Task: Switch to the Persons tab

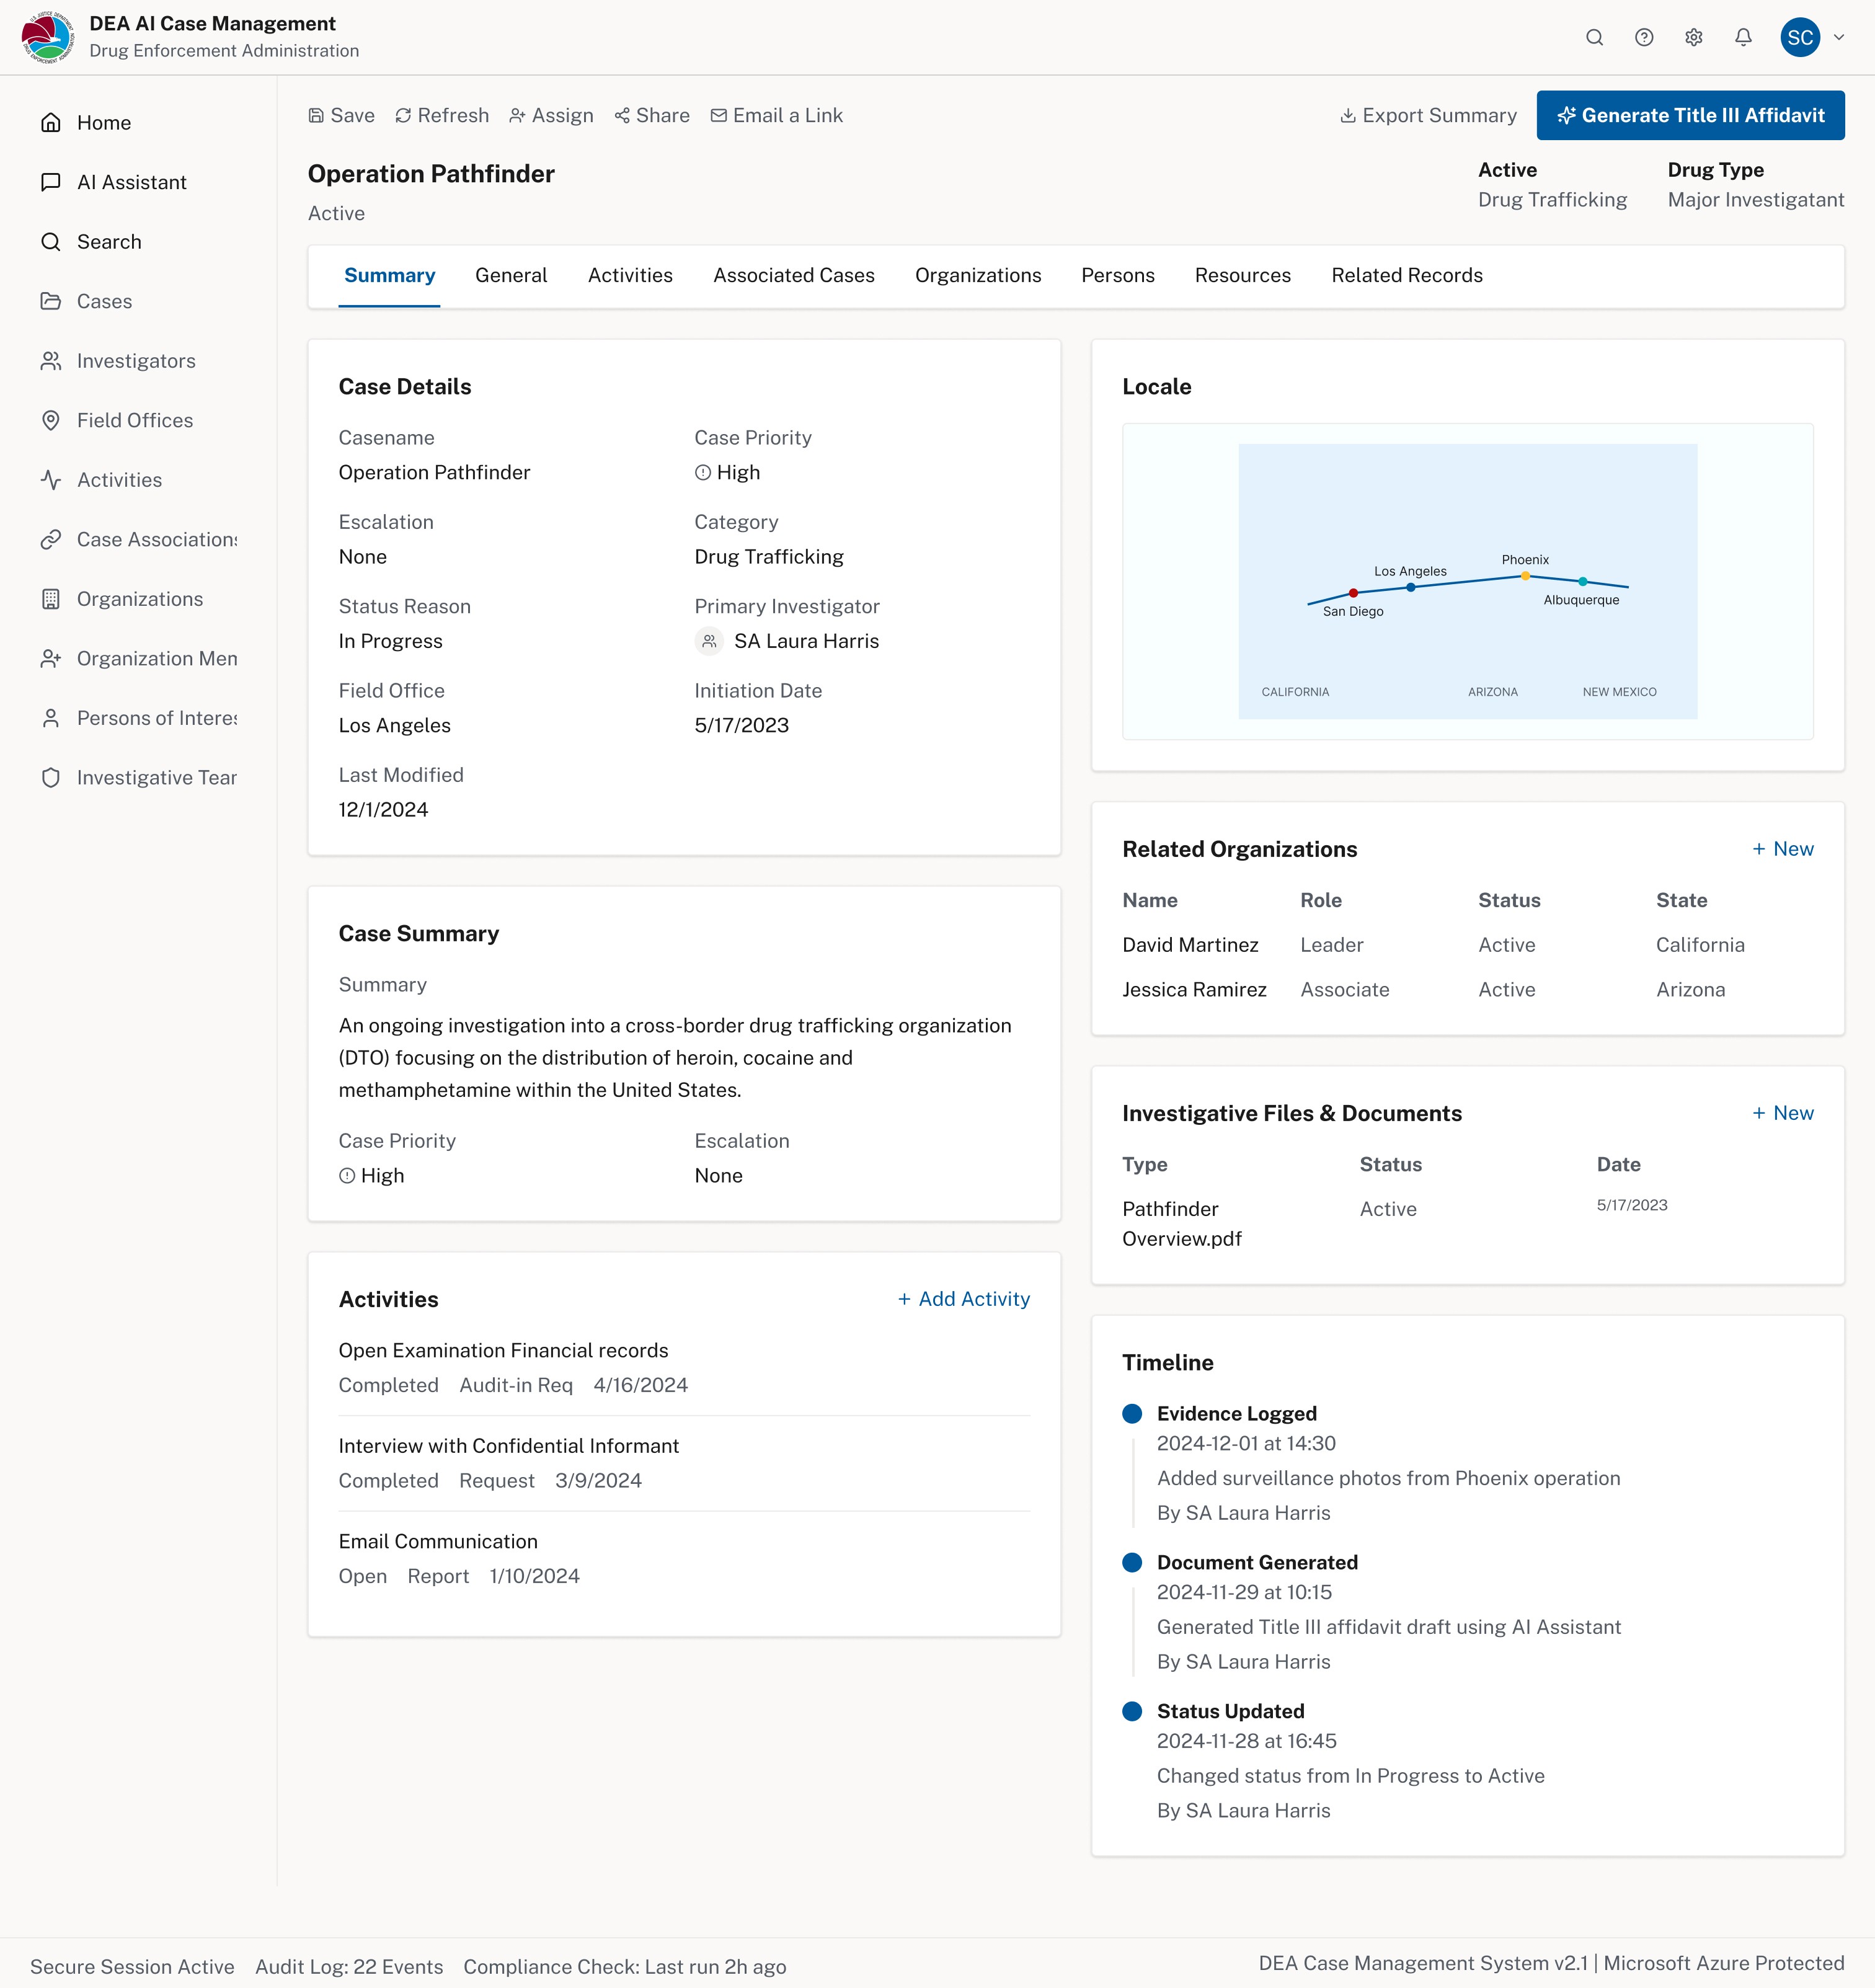Action: pyautogui.click(x=1117, y=275)
